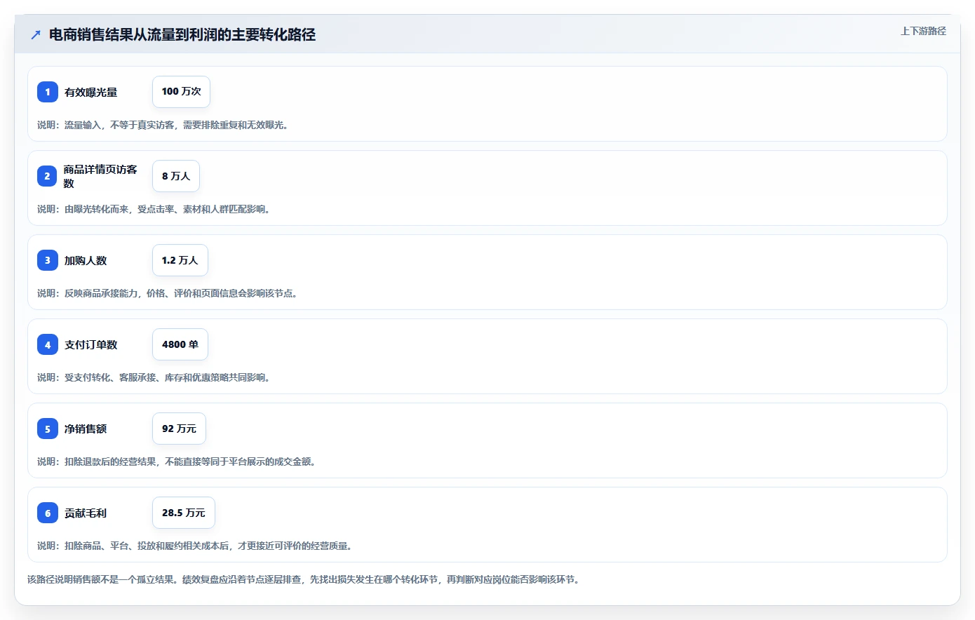Click the title 电商销售结果从流量到利润的主要转化路径
975x620 pixels.
[x=182, y=34]
